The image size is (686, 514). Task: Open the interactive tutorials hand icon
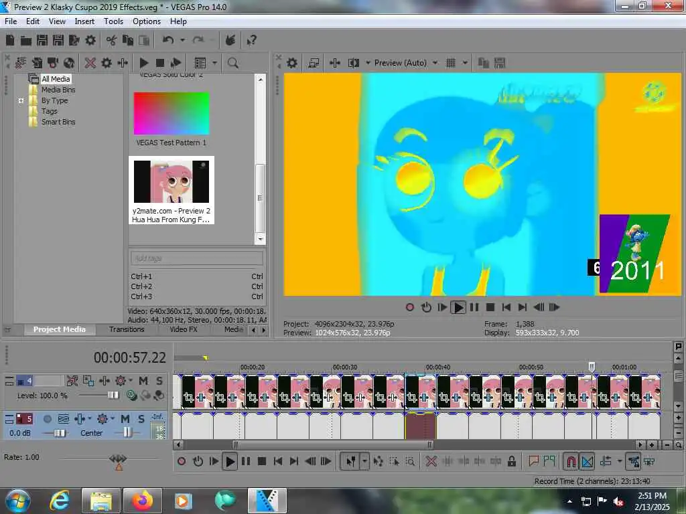[230, 41]
